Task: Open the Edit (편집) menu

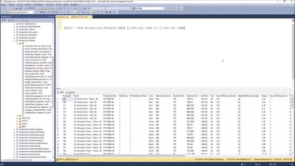Action: pos(12,5)
